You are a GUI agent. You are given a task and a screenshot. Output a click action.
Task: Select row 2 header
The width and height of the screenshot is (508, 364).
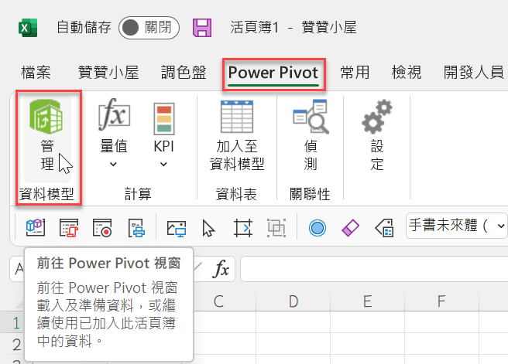pos(12,344)
